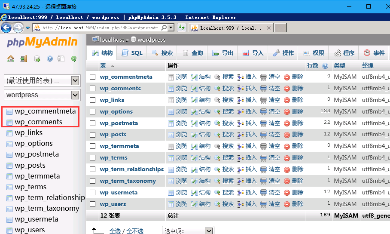The width and height of the screenshot is (390, 234).
Task: Open the address bar history dropdown arrow
Action: pyautogui.click(x=171, y=28)
